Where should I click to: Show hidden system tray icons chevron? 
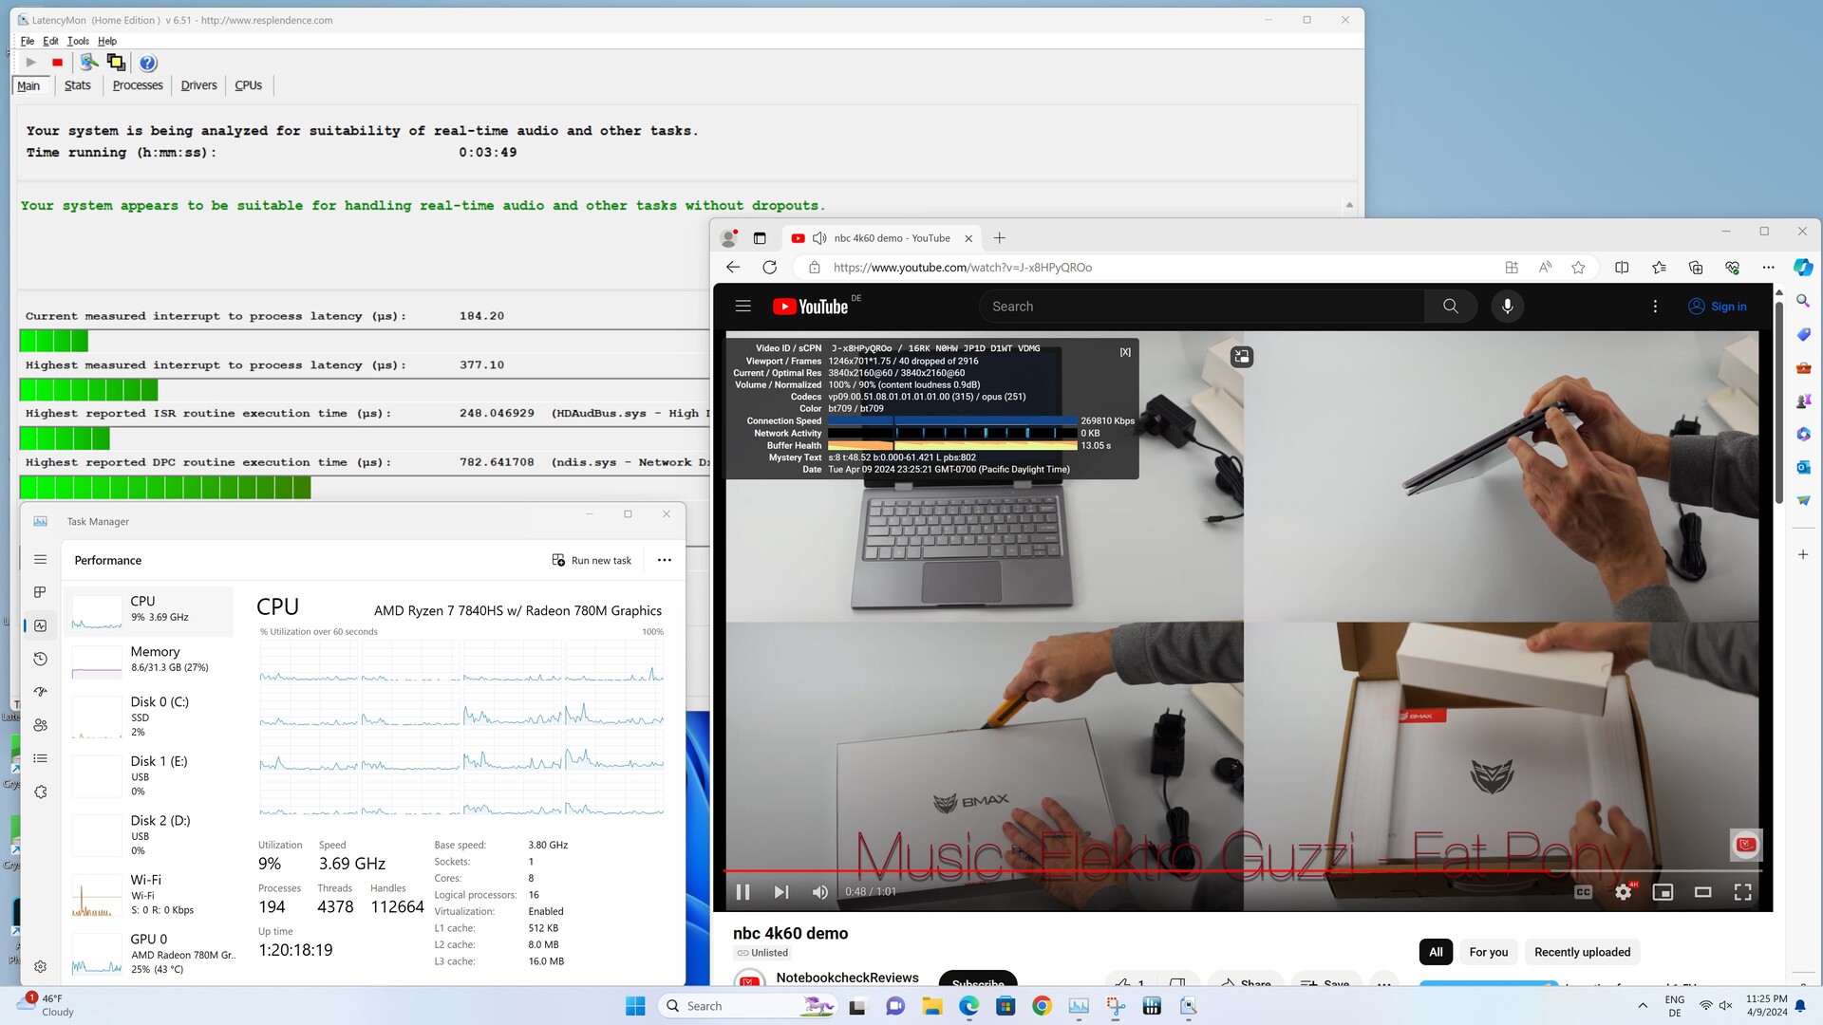tap(1643, 1006)
